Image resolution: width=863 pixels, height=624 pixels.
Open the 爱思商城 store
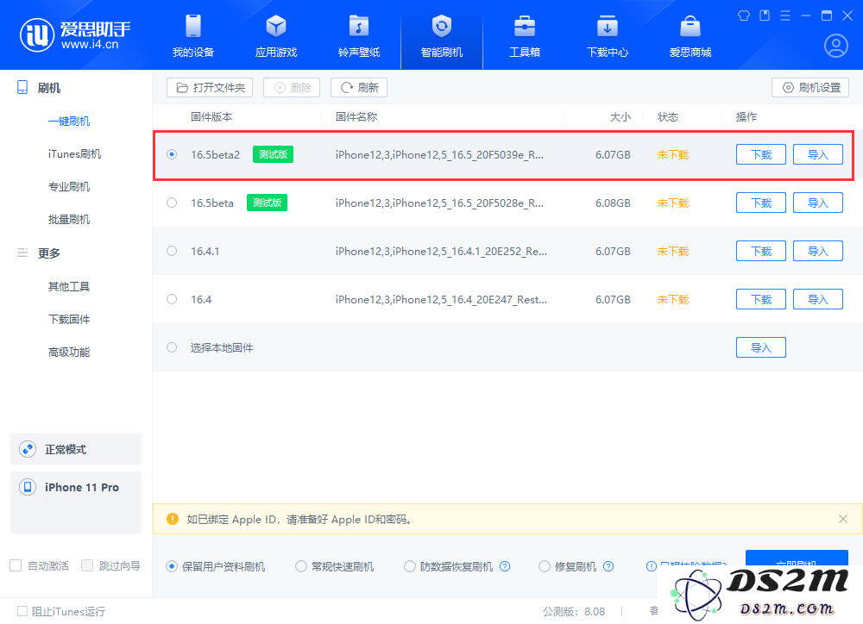click(690, 36)
